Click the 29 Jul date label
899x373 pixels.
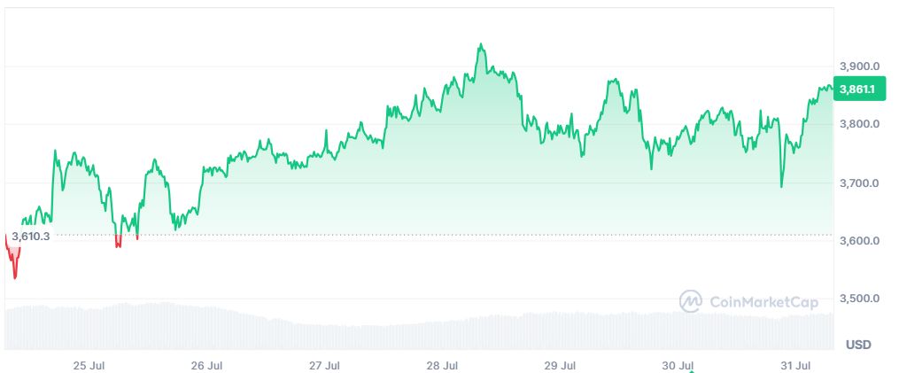(x=560, y=366)
